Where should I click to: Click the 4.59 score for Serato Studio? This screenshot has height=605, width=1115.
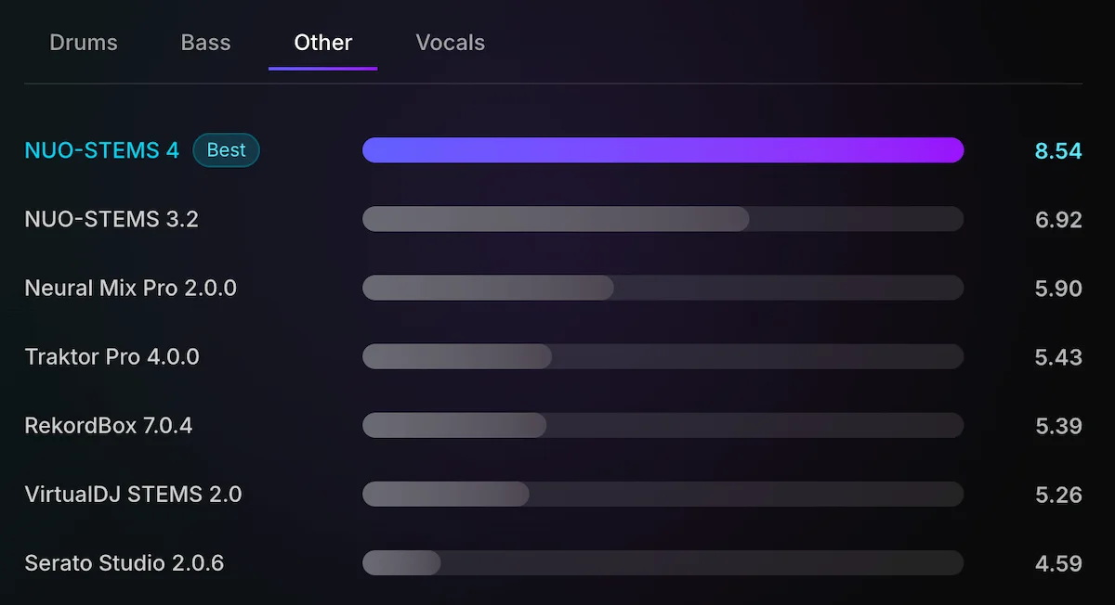pos(1058,562)
